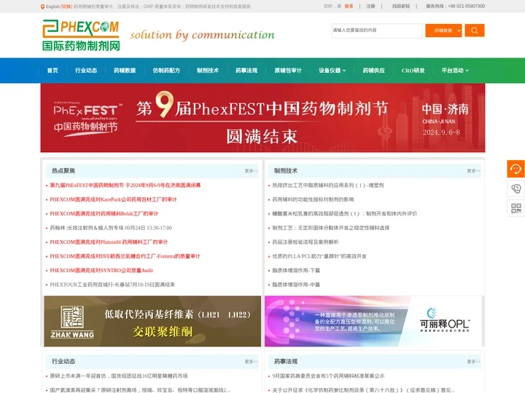This screenshot has width=525, height=393.
Task: Show the QR code icon
Action: [x=516, y=208]
